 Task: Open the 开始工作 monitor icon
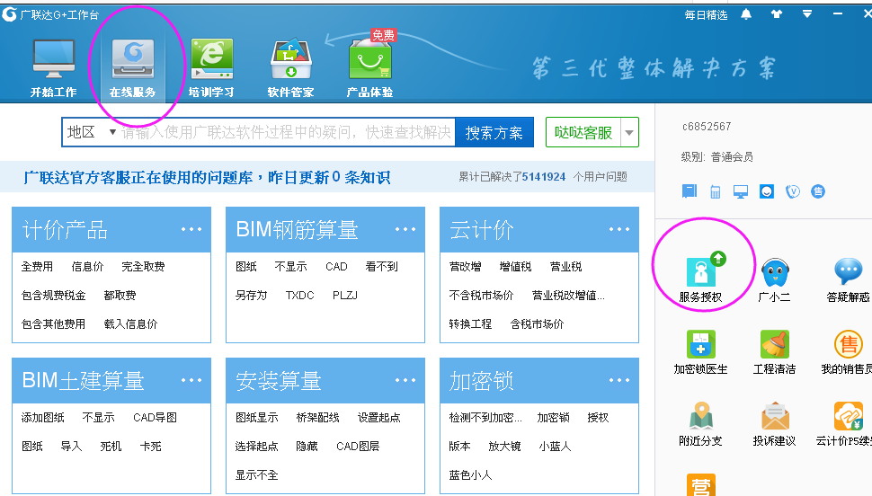[53, 59]
